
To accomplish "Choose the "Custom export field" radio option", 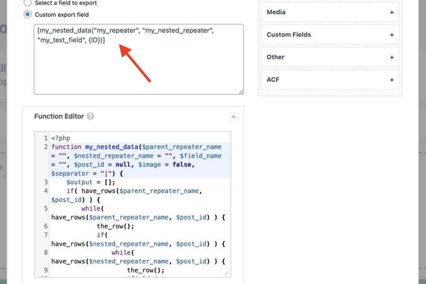I will pyautogui.click(x=28, y=15).
